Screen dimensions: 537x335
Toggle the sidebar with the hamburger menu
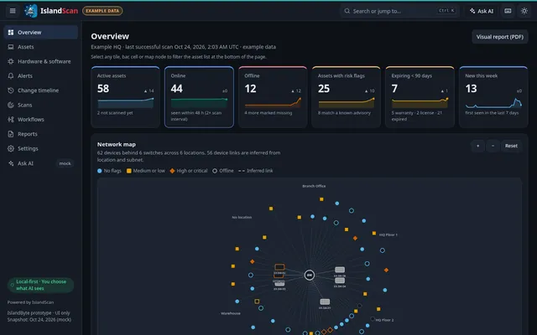[13, 11]
